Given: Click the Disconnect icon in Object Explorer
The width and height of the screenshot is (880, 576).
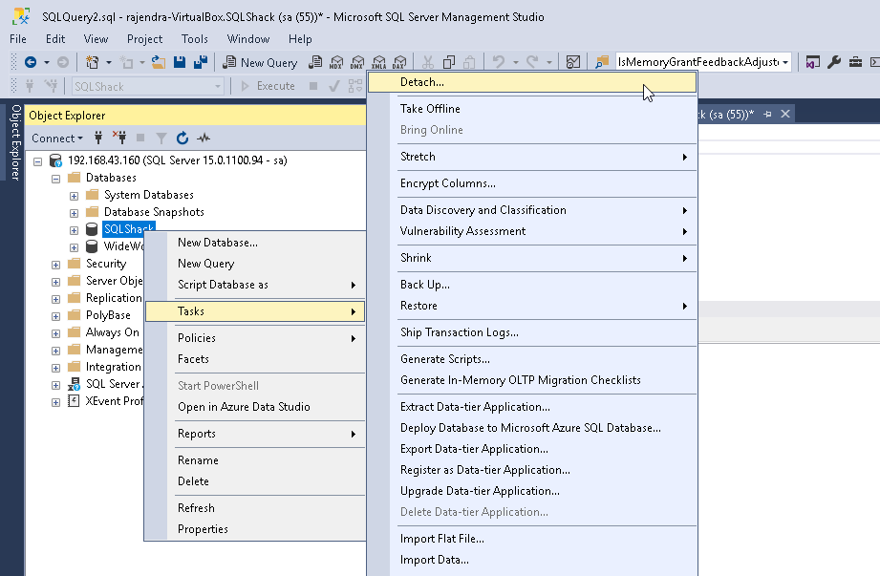Looking at the screenshot, I should pos(119,138).
